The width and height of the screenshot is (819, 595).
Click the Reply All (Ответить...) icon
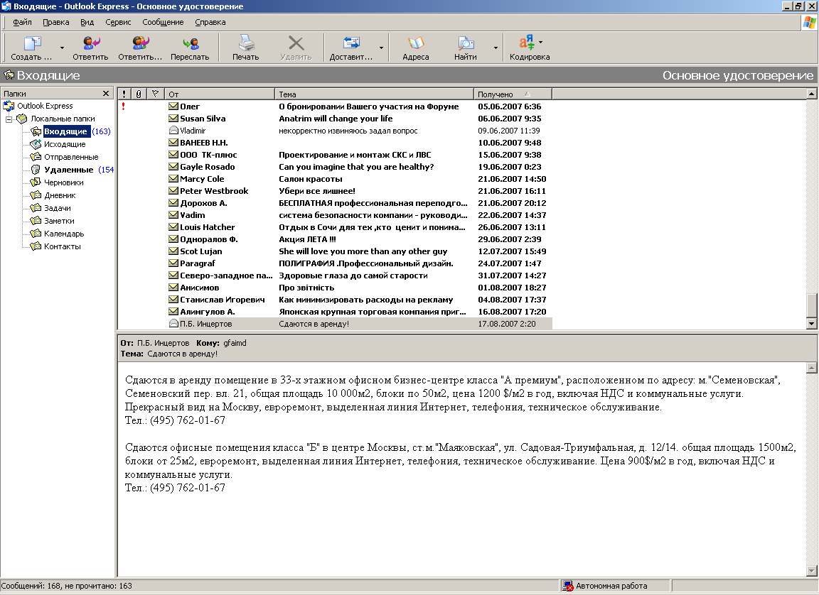(140, 43)
